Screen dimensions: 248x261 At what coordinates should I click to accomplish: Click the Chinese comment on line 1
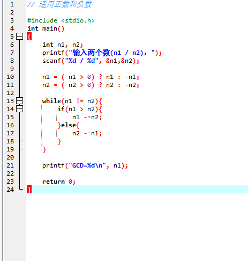(59, 4)
